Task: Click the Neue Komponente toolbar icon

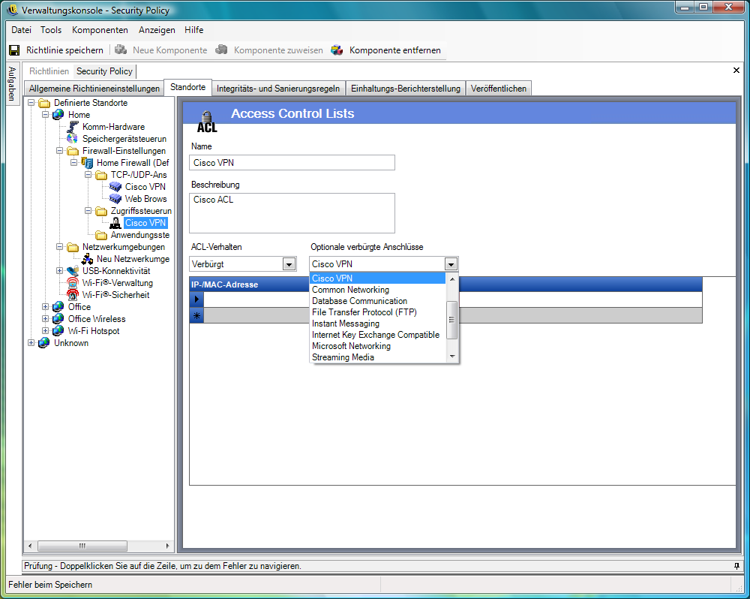Action: coord(121,50)
